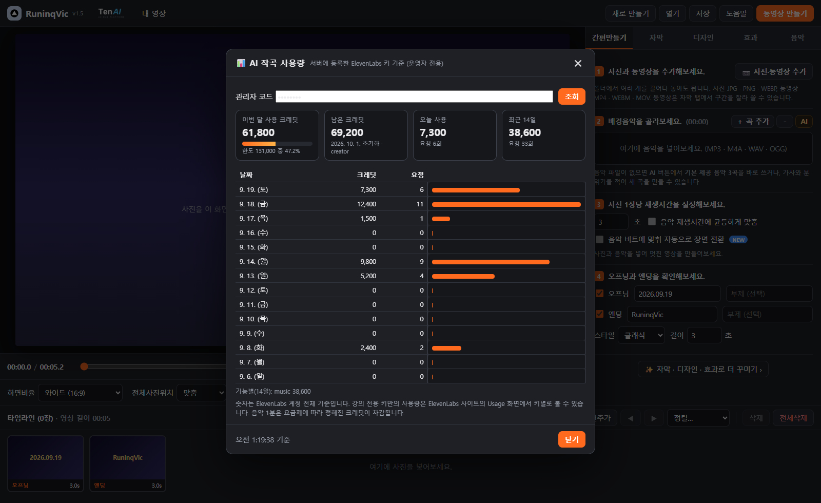The width and height of the screenshot is (821, 503).
Task: Click the 길이 seconds input field
Action: click(x=704, y=335)
